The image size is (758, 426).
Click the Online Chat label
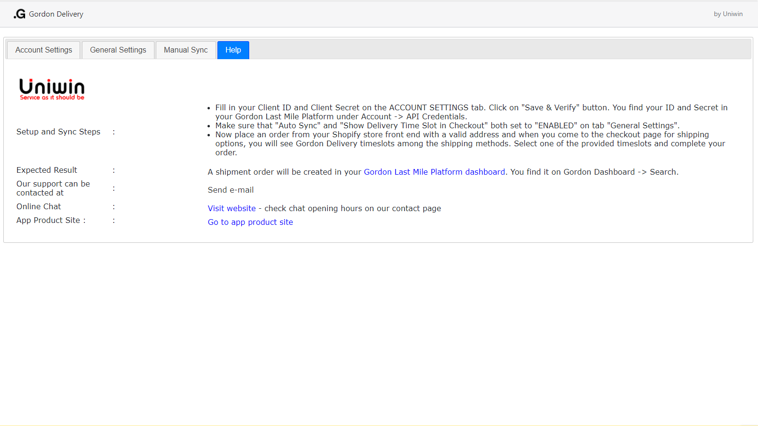coord(39,206)
